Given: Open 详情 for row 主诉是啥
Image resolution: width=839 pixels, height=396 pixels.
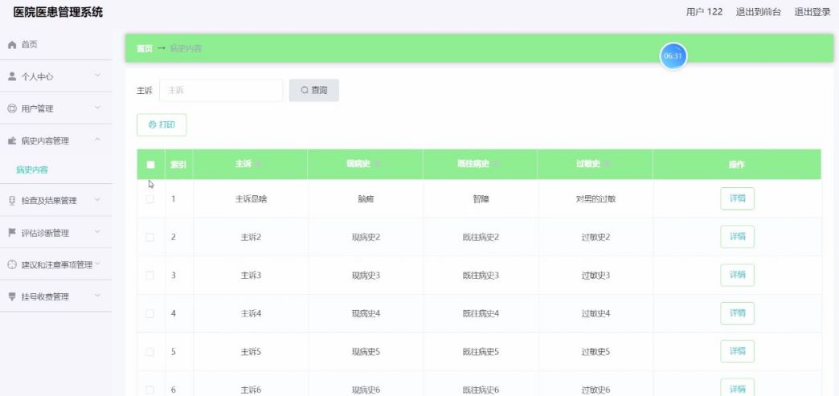Looking at the screenshot, I should pyautogui.click(x=737, y=198).
